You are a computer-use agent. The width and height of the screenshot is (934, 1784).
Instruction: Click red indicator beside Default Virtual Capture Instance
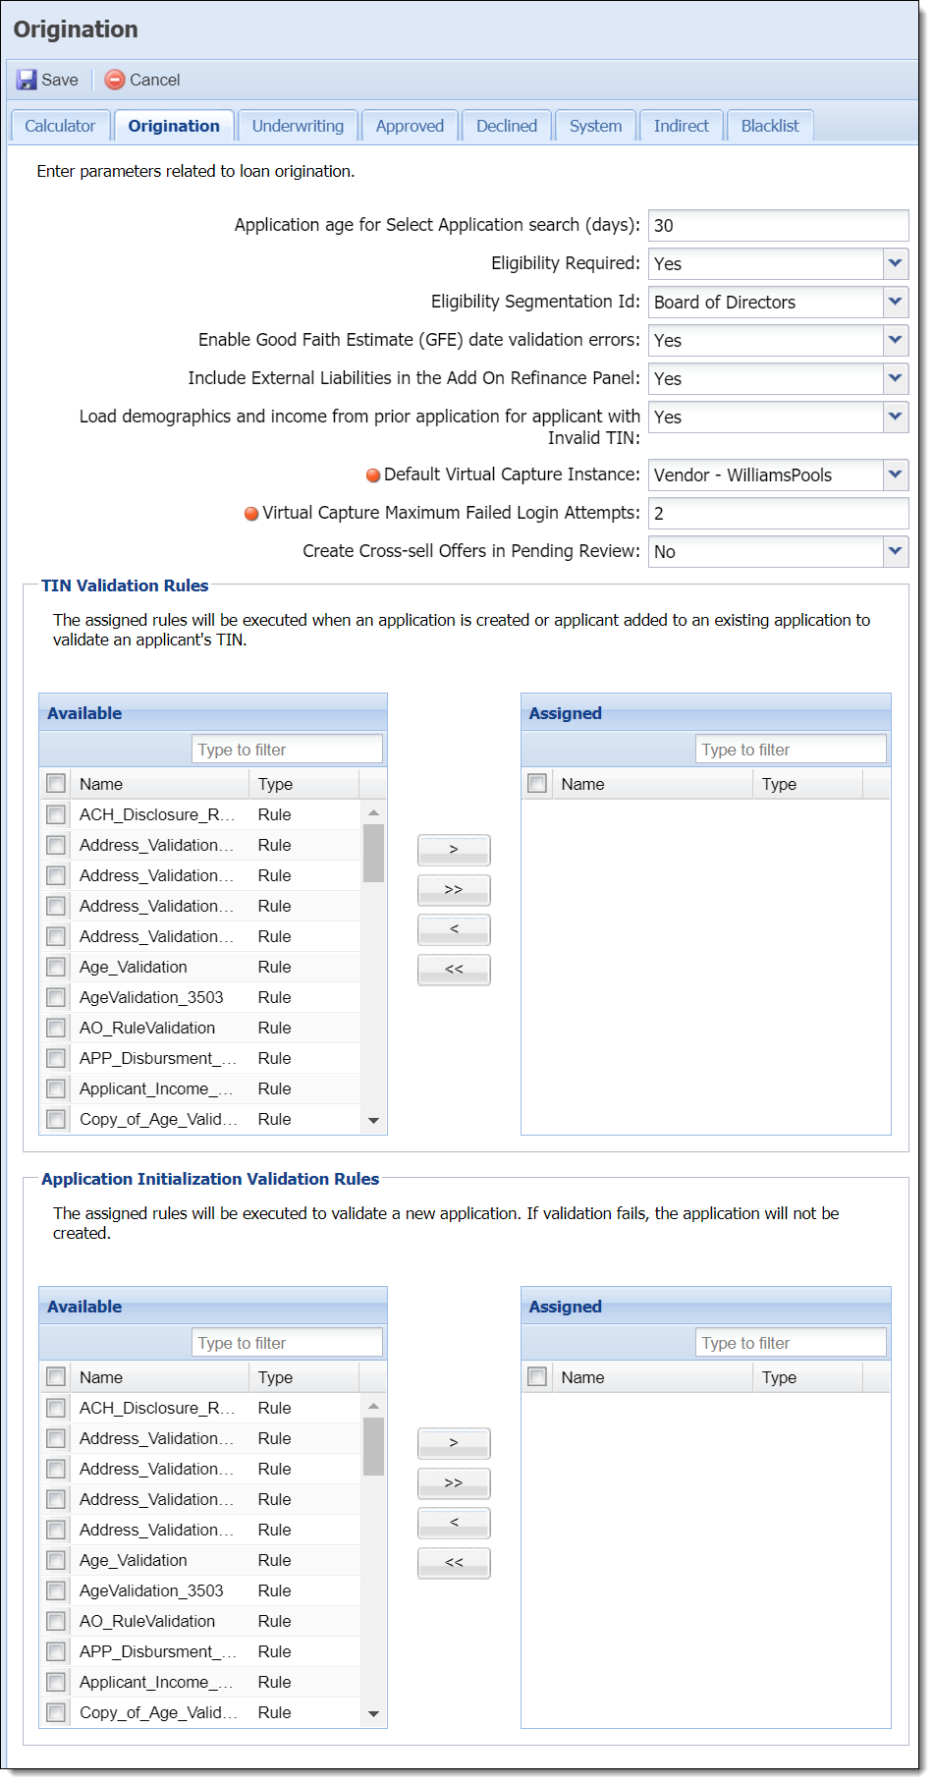tap(373, 475)
